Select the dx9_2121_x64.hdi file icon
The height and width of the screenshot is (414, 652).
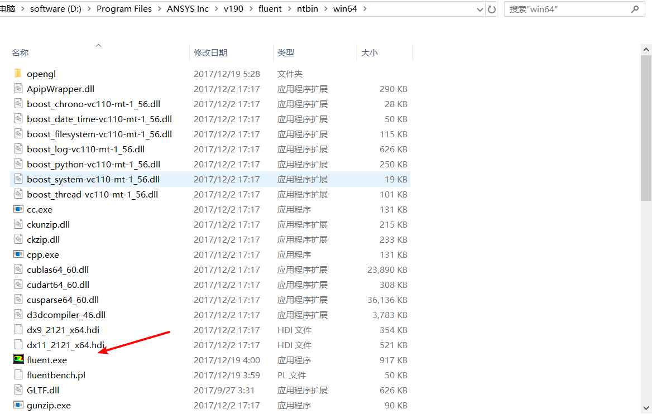click(x=18, y=329)
